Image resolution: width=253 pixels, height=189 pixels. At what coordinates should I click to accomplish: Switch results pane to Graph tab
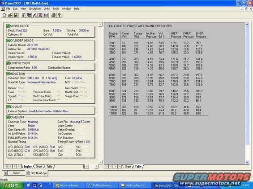click(128, 167)
